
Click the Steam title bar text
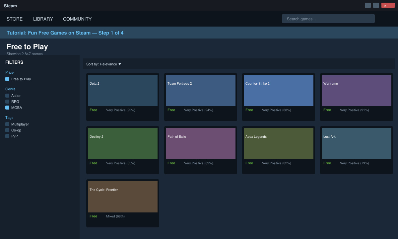(10, 6)
